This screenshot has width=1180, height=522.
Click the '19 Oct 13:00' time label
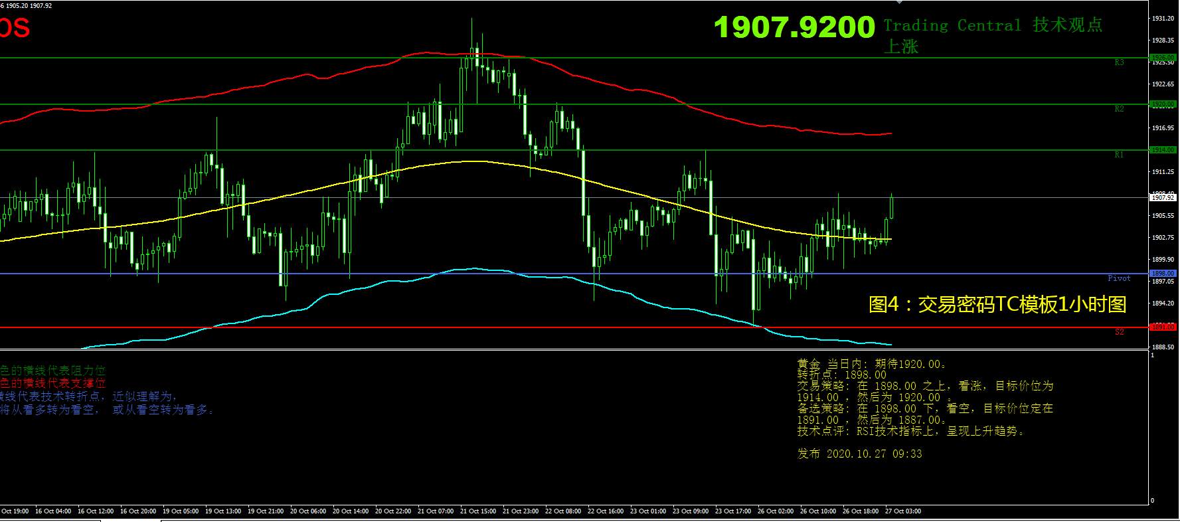pos(223,511)
